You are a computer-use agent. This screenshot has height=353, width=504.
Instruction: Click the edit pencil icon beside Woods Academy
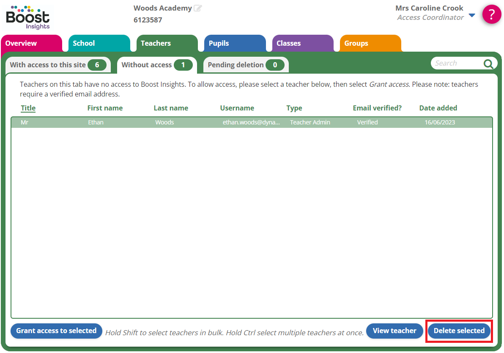[x=197, y=8]
